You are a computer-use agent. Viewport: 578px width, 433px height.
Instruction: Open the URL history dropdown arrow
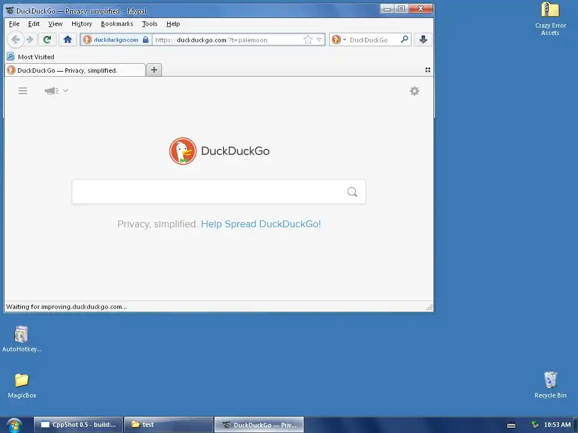pos(319,39)
